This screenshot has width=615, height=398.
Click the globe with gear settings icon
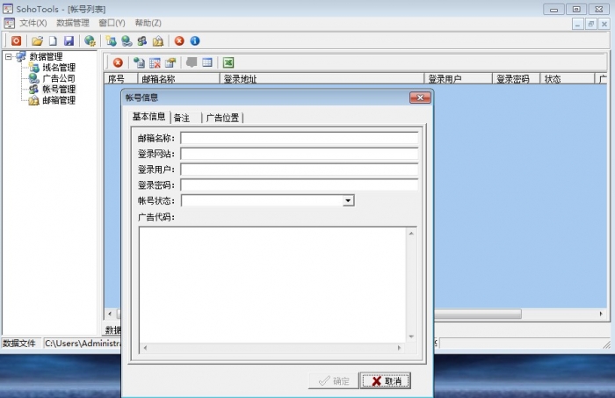90,40
